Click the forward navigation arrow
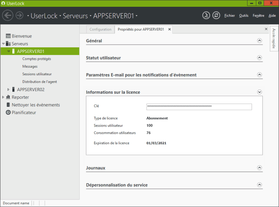This screenshot has height=207, width=279. (20, 16)
